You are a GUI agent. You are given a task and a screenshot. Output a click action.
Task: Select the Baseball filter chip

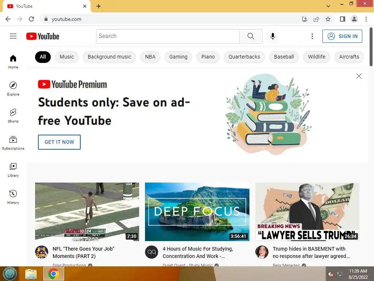tap(284, 57)
